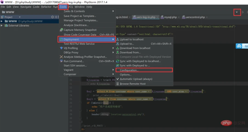Image resolution: width=248 pixels, height=132 pixels.
Task: Click the Sync with Deployed to localhost icon
Action: (117, 61)
